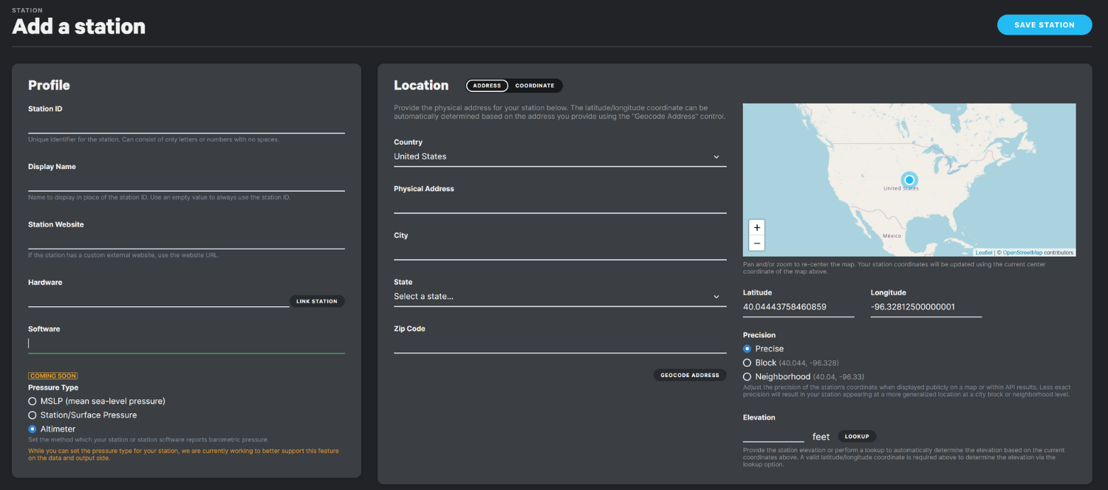This screenshot has width=1108, height=490.
Task: Look up elevation with Lookup button
Action: [857, 436]
